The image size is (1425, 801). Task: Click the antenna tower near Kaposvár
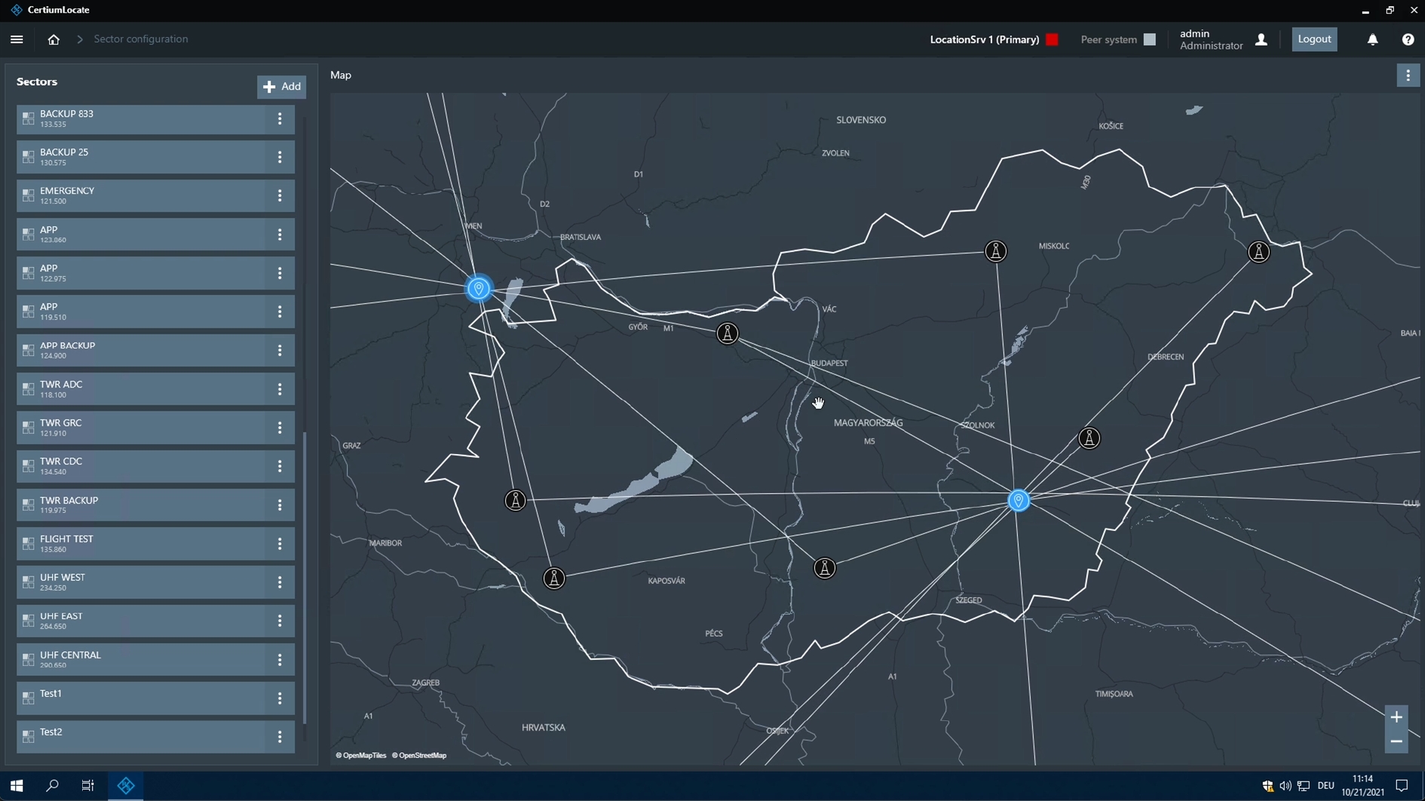[x=554, y=578]
